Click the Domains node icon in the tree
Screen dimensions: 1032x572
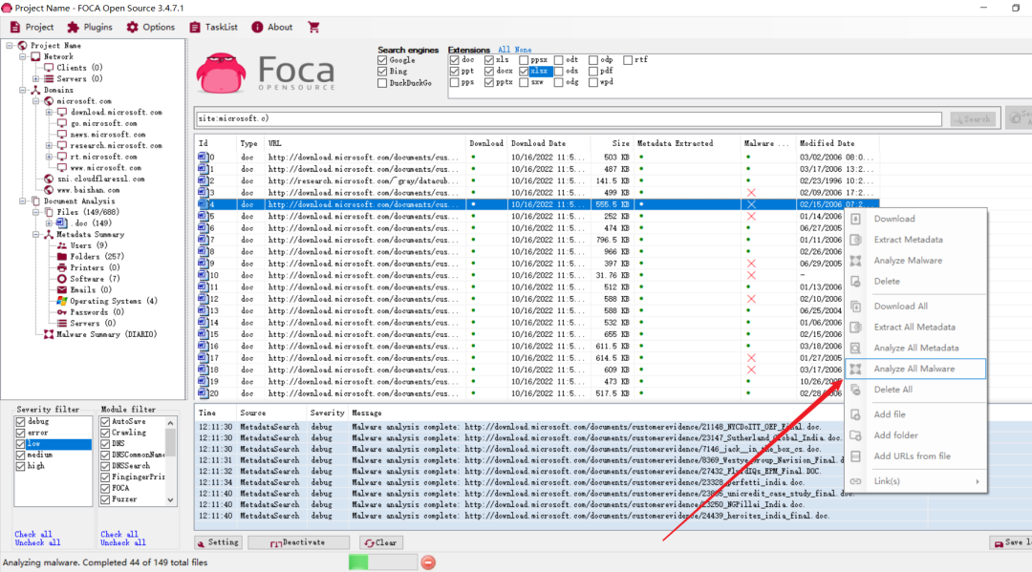36,90
